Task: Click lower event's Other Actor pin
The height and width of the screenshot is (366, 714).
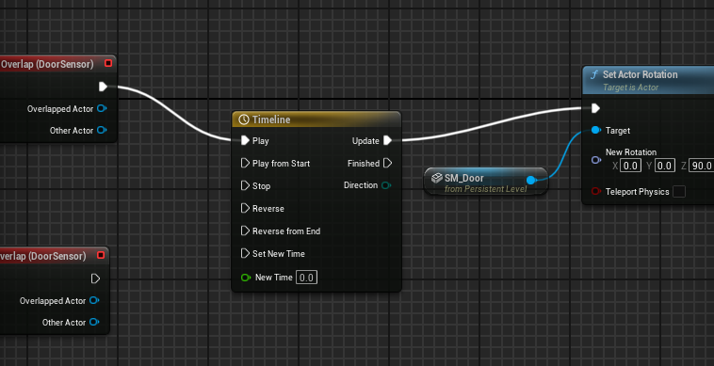Action: [94, 323]
